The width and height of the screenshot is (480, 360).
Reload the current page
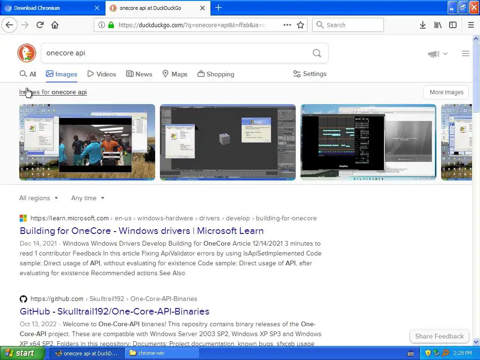point(40,25)
